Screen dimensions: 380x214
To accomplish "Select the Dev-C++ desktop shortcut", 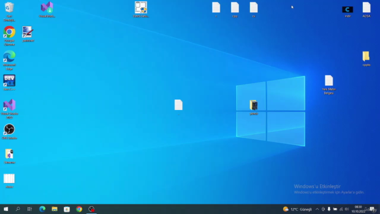I will pos(9,83).
